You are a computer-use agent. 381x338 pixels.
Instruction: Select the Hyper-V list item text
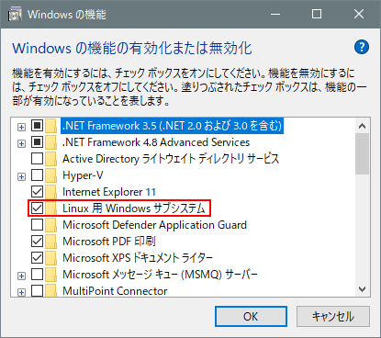click(x=83, y=175)
